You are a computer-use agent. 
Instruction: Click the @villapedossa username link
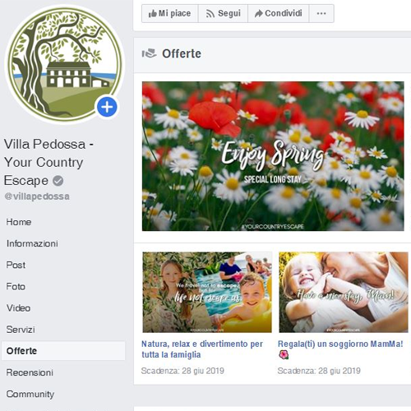pyautogui.click(x=37, y=196)
